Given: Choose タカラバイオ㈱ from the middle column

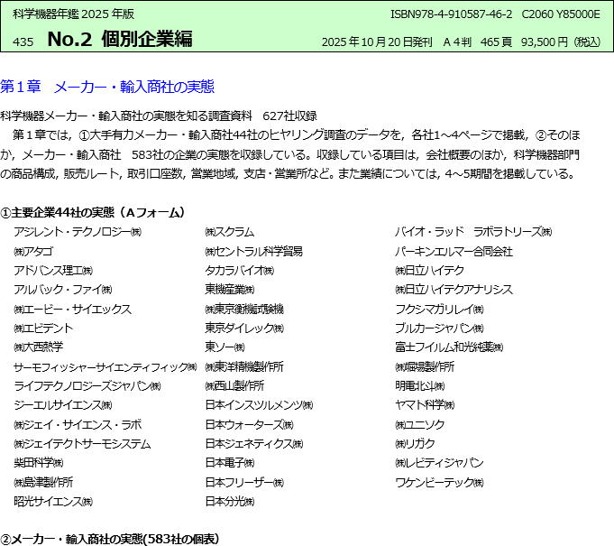Looking at the screenshot, I should coord(238,271).
